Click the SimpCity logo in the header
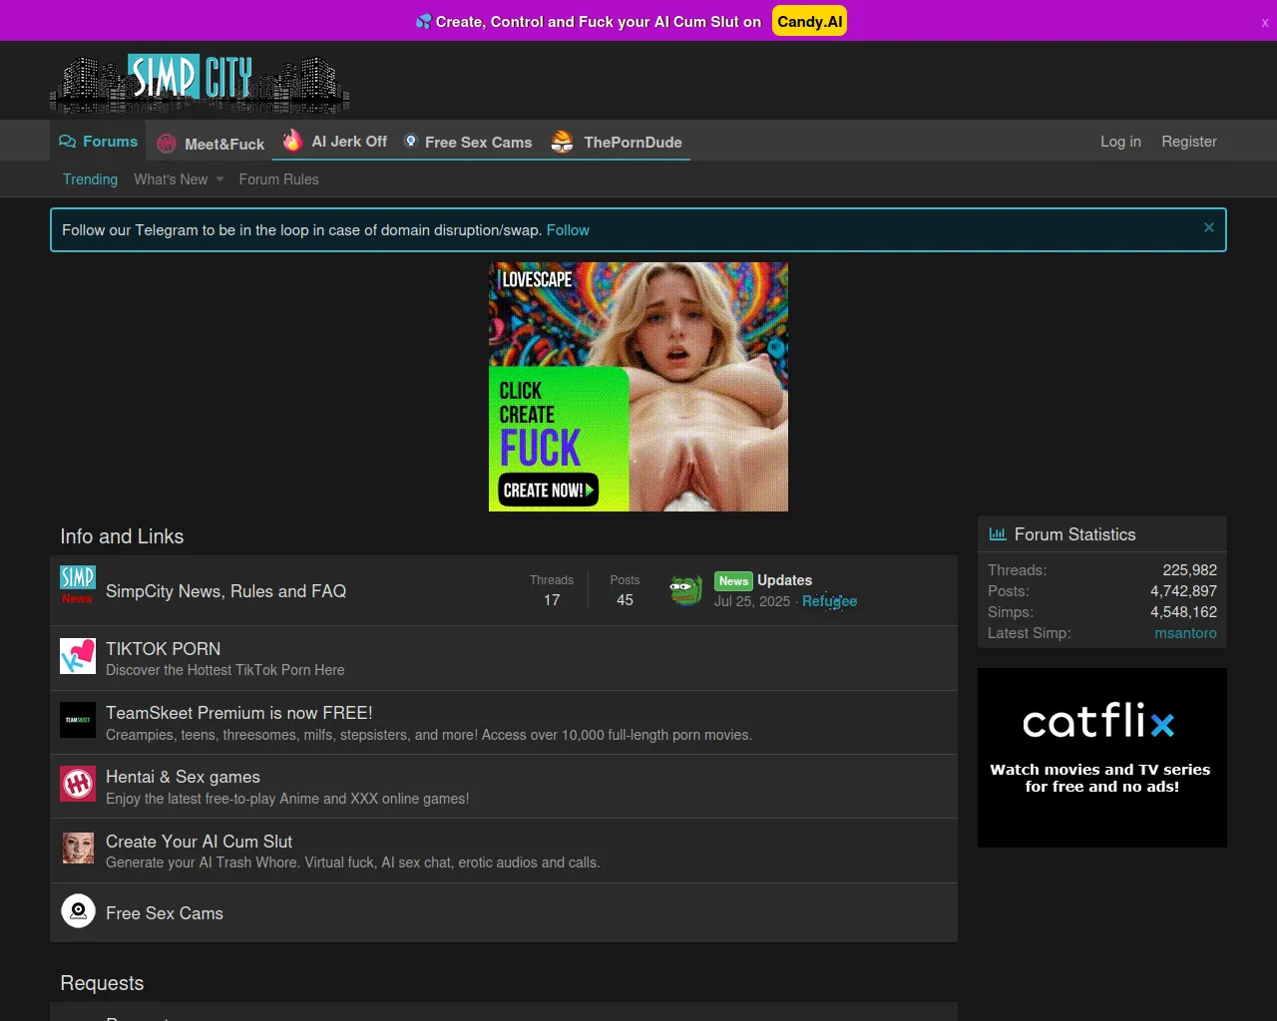 tap(200, 83)
